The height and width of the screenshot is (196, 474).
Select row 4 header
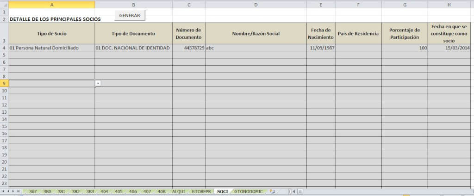pyautogui.click(x=4, y=48)
